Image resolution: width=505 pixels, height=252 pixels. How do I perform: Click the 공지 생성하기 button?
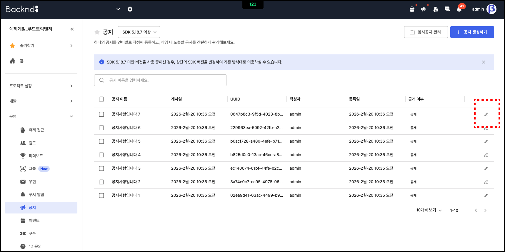pos(472,32)
